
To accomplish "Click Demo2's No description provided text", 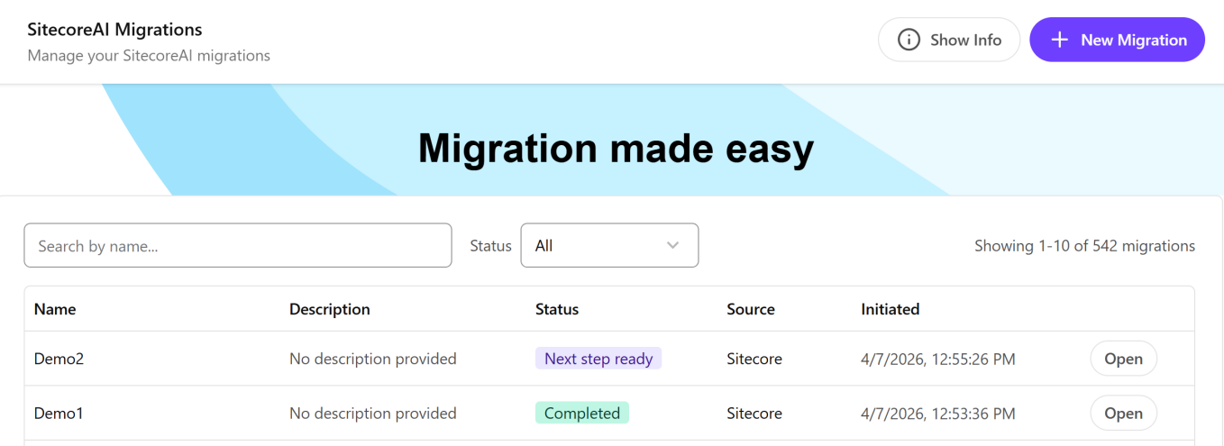I will pos(373,359).
